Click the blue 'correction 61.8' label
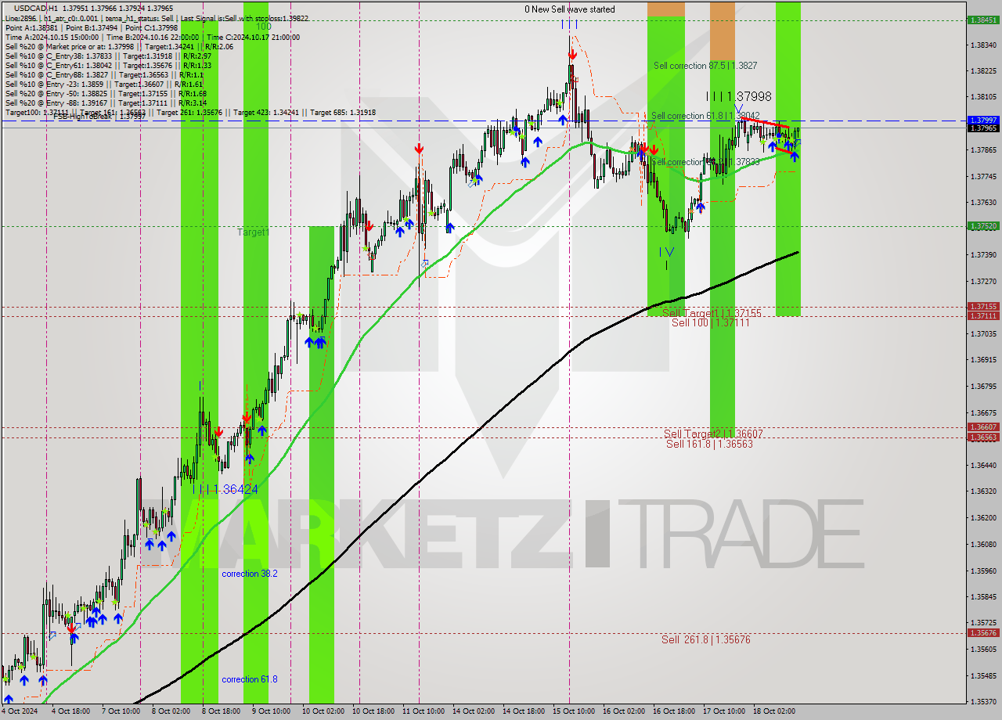 click(249, 679)
